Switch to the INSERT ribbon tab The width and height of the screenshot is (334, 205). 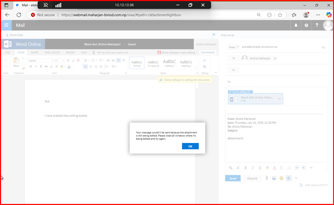[x=35, y=53]
